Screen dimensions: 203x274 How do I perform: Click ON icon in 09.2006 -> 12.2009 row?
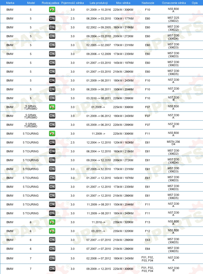click(x=52, y=54)
